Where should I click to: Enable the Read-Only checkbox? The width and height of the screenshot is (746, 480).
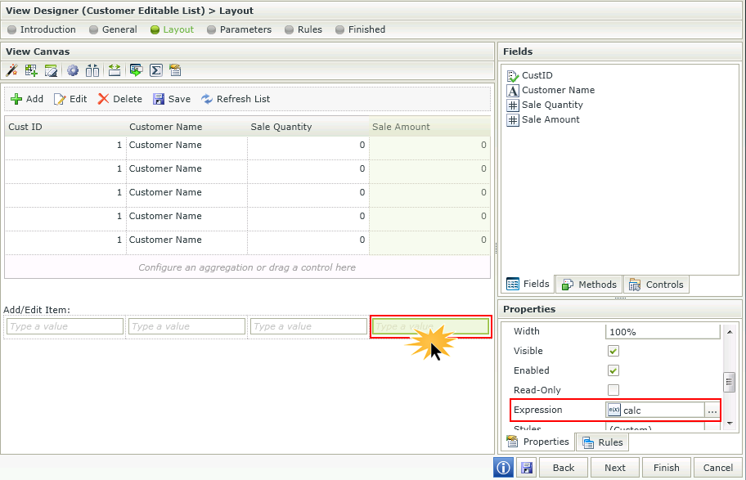pos(613,390)
